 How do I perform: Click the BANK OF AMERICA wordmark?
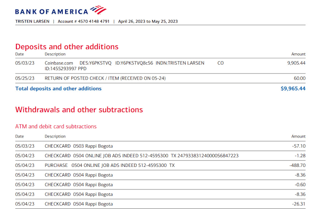(x=52, y=12)
